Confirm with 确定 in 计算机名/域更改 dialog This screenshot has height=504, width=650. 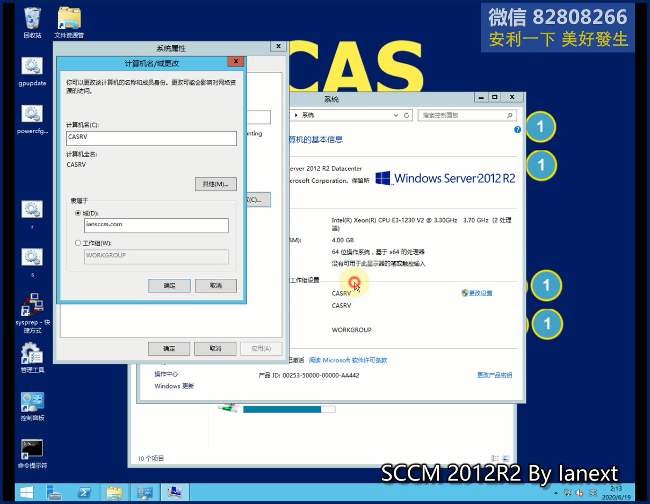[x=169, y=285]
